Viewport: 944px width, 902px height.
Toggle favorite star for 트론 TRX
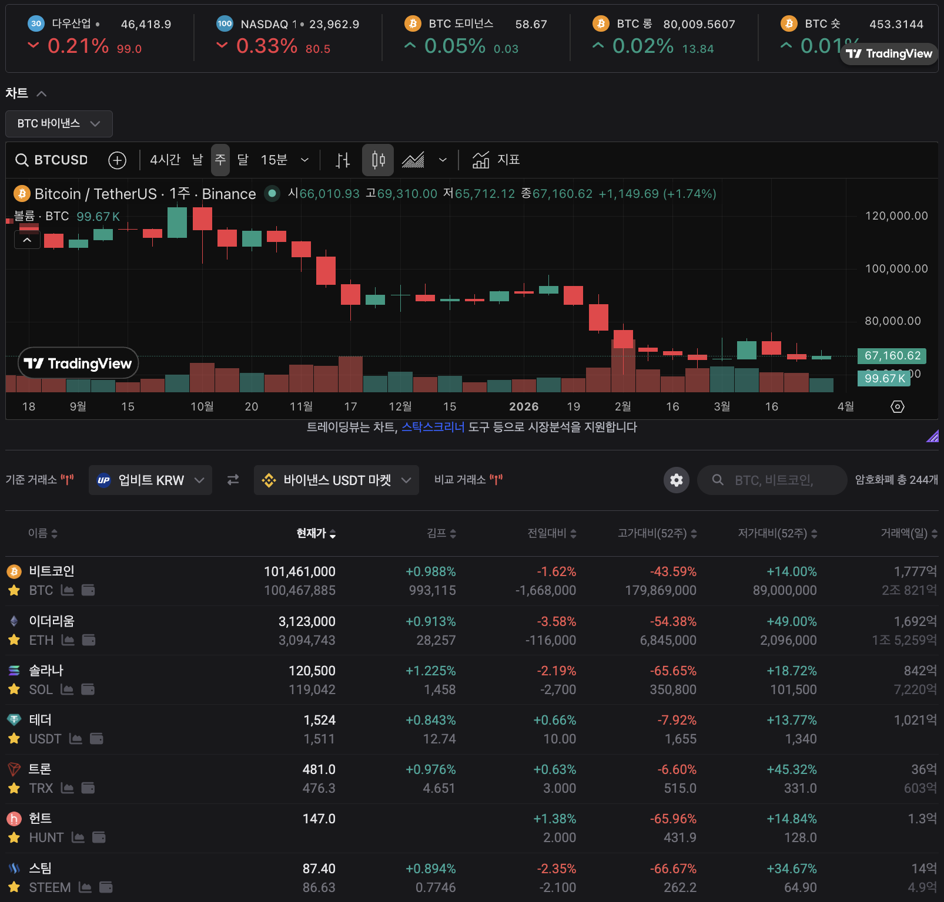[x=14, y=788]
